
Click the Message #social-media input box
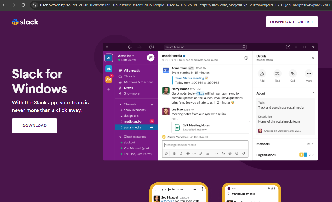tap(205, 145)
